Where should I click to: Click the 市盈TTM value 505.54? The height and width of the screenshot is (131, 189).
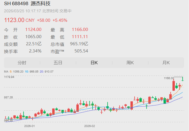(x=81, y=51)
